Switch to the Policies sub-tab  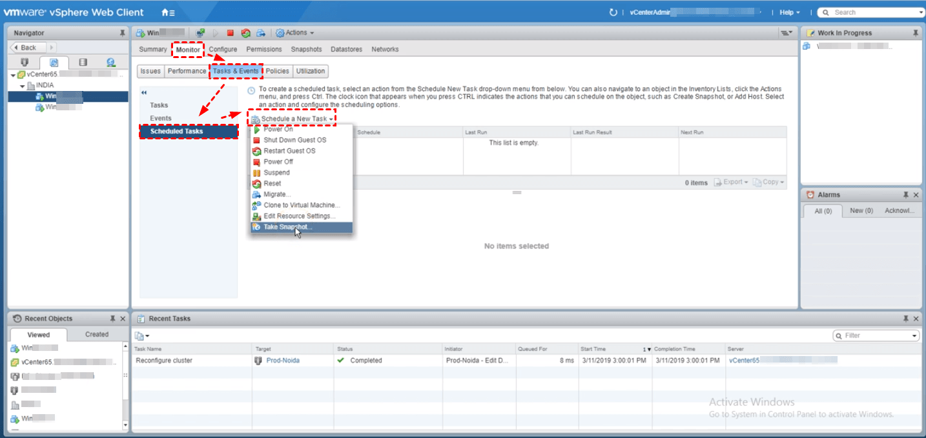[278, 71]
